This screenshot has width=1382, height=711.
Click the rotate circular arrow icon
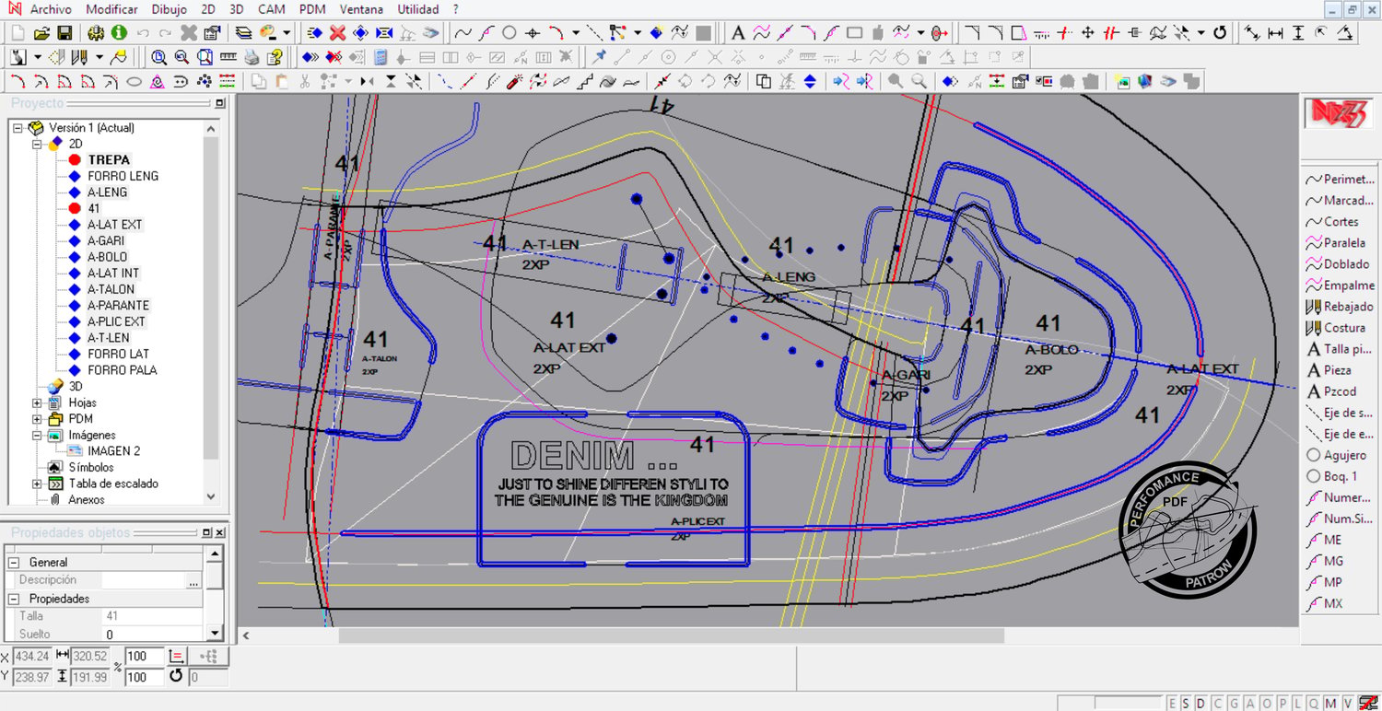point(1221,33)
